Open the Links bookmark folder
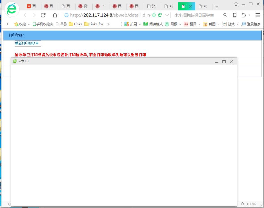The width and height of the screenshot is (264, 208). point(76,24)
